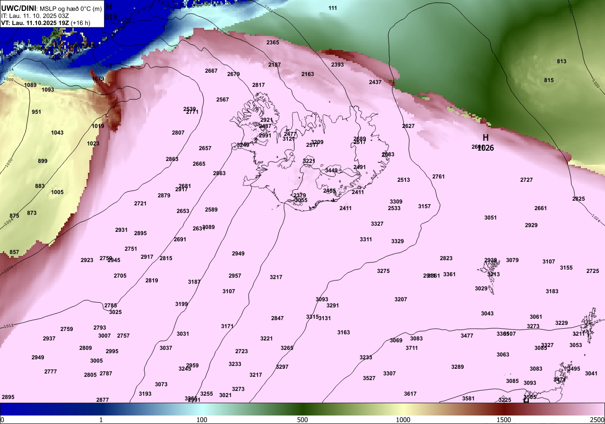Click the height value 2929
The height and width of the screenshot is (424, 605).
(531, 225)
